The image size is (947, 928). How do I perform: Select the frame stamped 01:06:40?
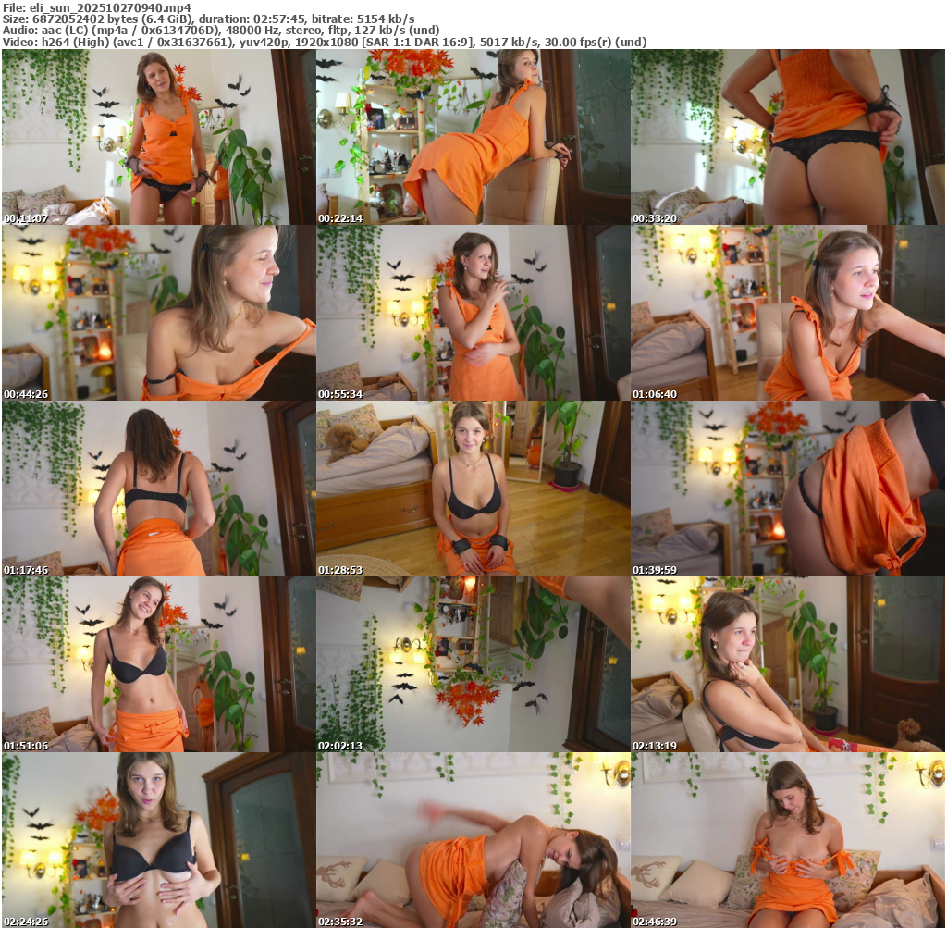[788, 313]
